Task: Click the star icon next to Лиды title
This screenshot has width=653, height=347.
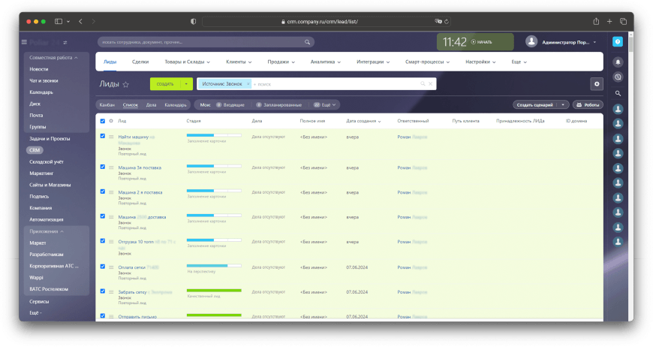Action: tap(126, 85)
